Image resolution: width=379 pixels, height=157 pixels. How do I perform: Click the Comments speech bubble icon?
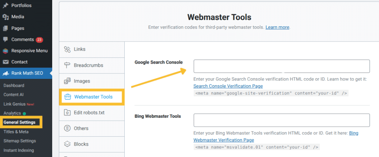point(6,40)
